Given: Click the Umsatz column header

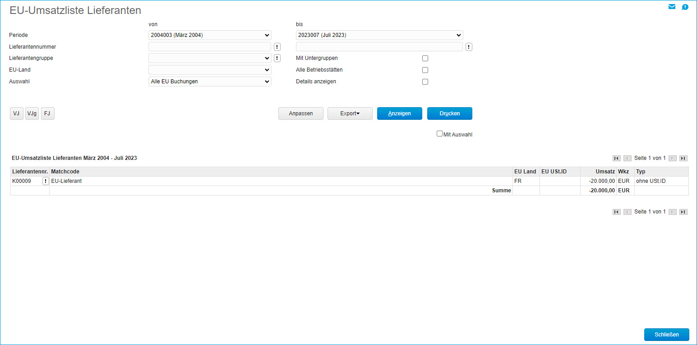Looking at the screenshot, I should coord(598,172).
